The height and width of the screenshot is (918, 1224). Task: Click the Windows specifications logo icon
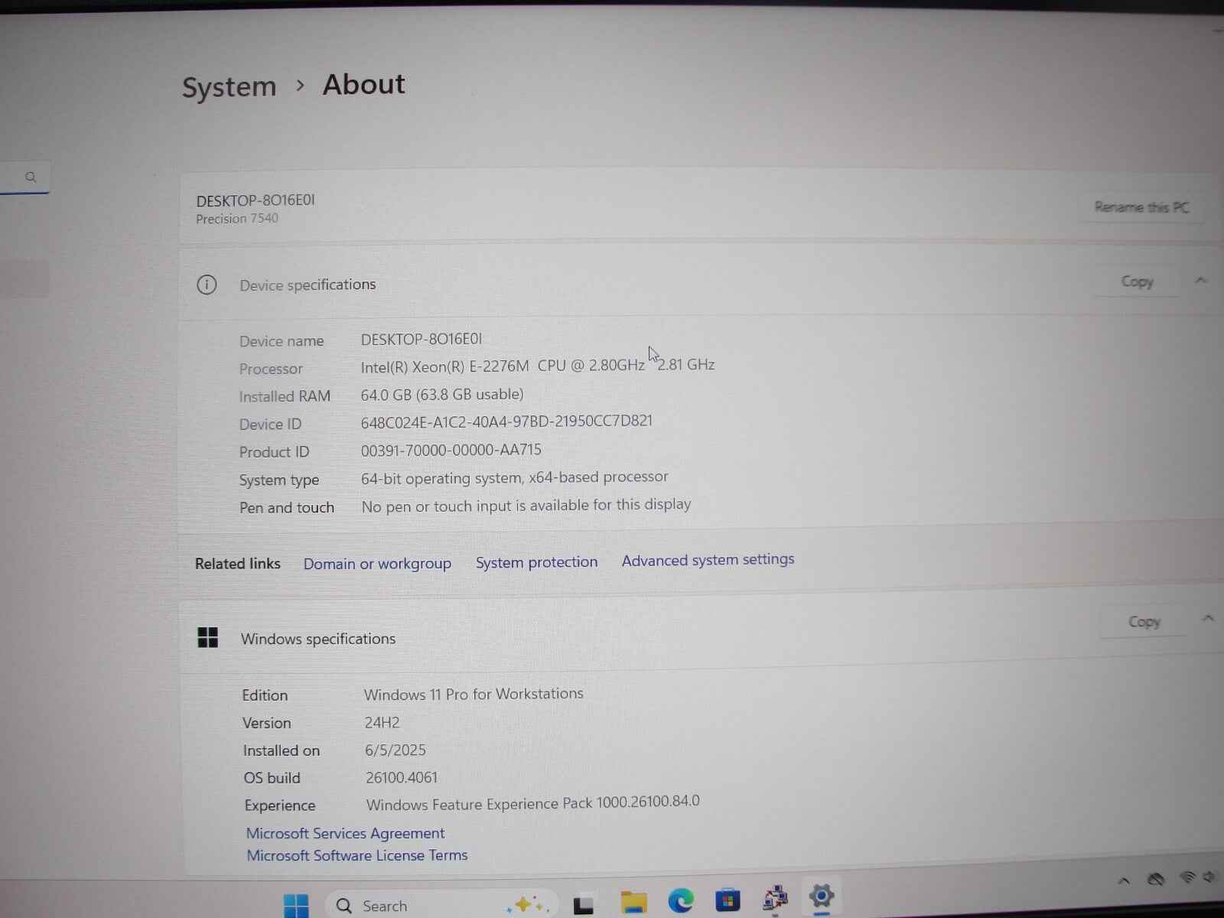pos(208,637)
